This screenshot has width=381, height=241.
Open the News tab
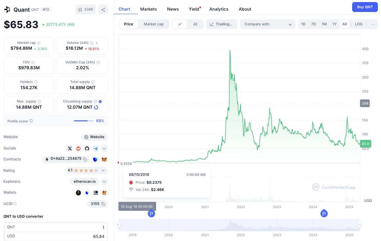click(x=173, y=9)
